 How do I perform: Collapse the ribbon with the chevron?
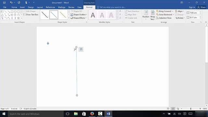click(206, 22)
